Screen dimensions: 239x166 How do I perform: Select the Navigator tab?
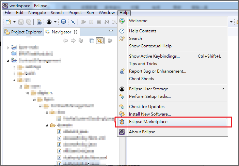point(61,32)
